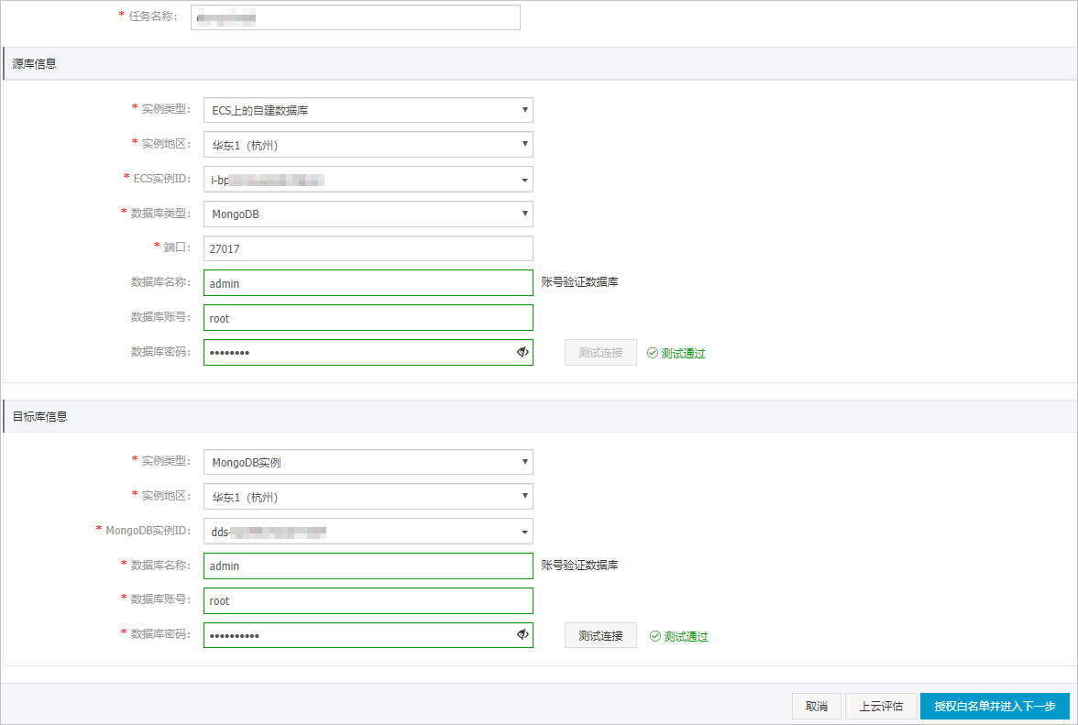Click the 取消 button
This screenshot has height=725, width=1078.
click(x=816, y=706)
